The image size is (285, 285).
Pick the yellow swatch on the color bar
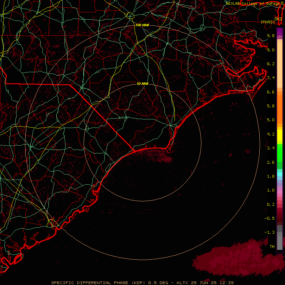[x=280, y=136]
